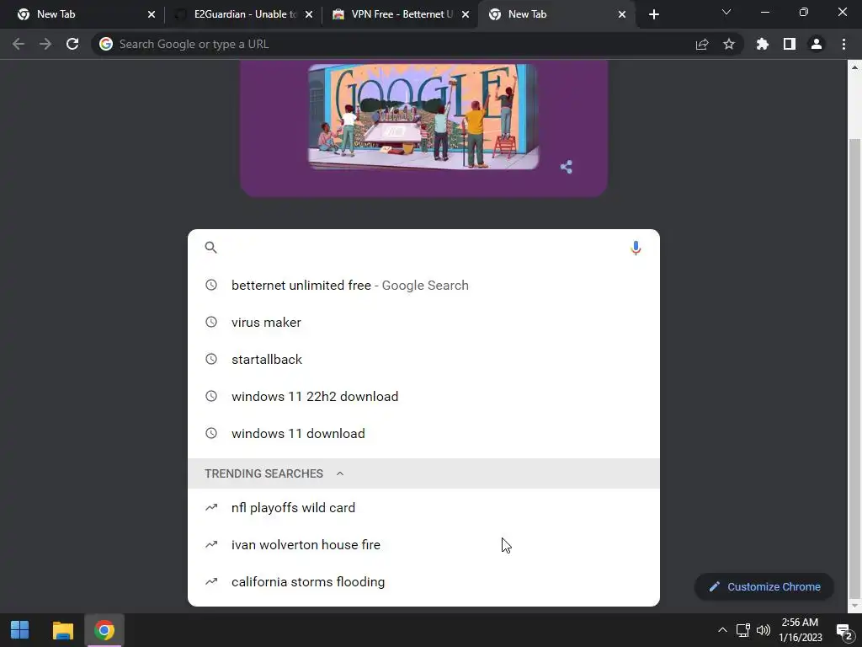
Task: Select 'windows 11 download' suggestion
Action: click(423, 434)
